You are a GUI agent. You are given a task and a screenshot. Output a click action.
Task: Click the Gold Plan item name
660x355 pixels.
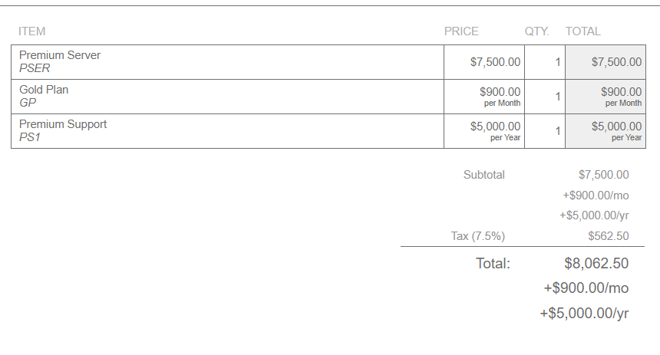pyautogui.click(x=44, y=90)
